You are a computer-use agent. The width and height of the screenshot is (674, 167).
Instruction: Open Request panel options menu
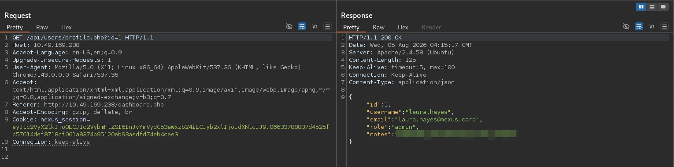tap(327, 27)
